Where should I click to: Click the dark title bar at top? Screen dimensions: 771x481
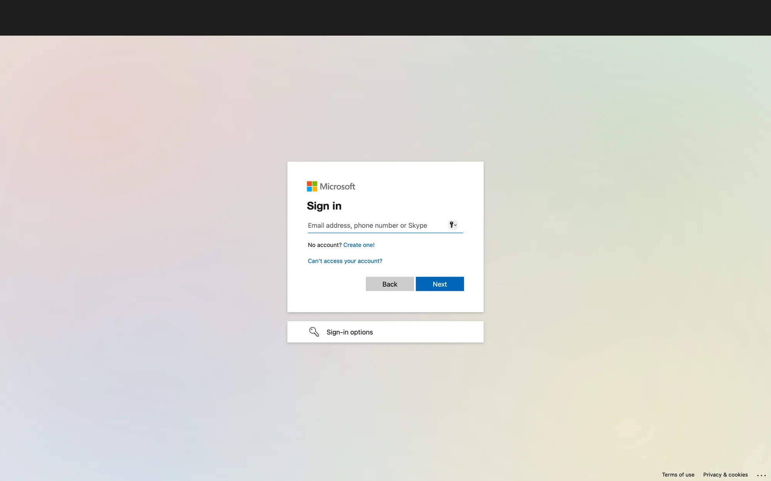click(385, 17)
